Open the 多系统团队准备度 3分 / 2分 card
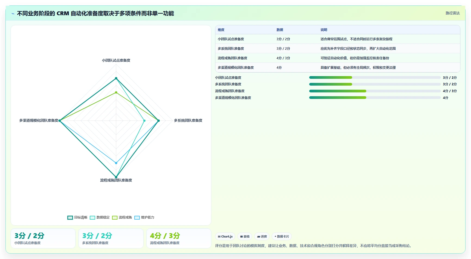This screenshot has height=259, width=471. (x=111, y=238)
